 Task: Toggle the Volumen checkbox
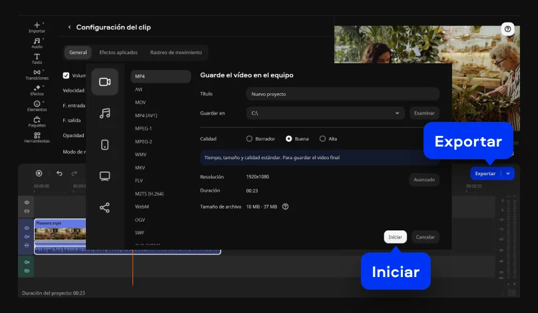coord(66,76)
